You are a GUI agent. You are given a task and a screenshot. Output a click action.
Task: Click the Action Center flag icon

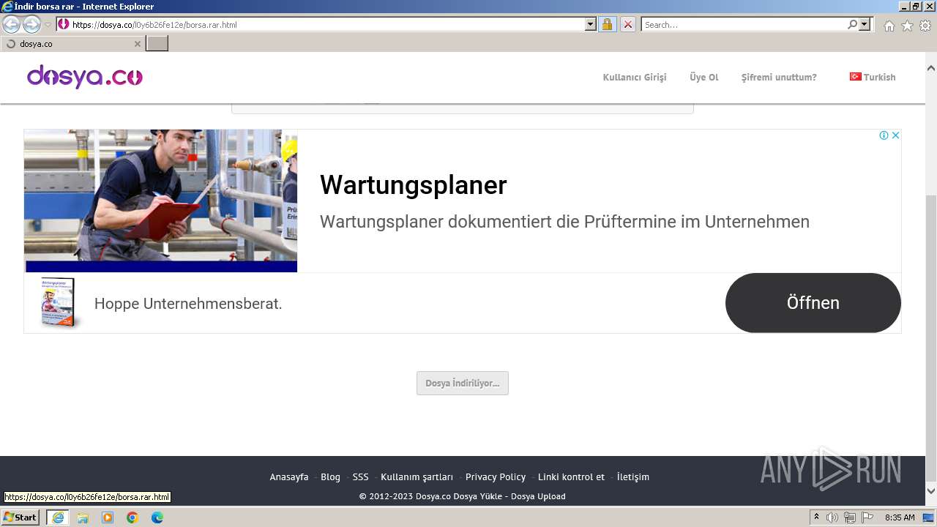(x=866, y=517)
